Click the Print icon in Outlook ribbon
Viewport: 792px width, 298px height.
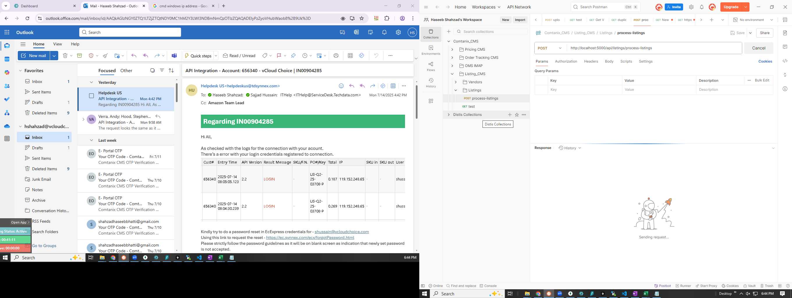336,56
